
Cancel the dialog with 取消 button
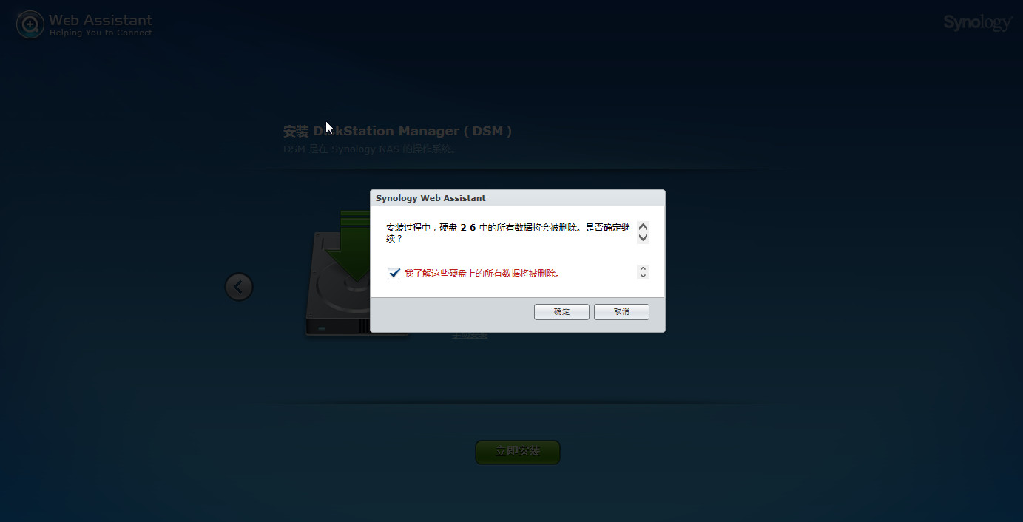[621, 312]
